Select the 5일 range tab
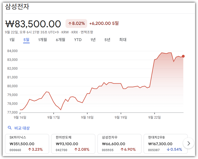This screenshot has height=159, width=198. coord(26,40)
